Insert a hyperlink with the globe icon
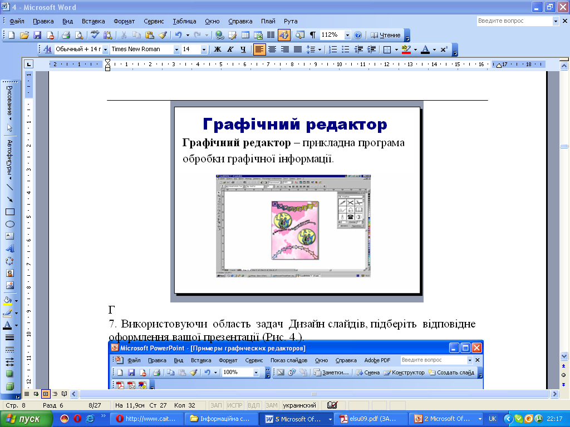This screenshot has width=570, height=427. click(x=219, y=35)
